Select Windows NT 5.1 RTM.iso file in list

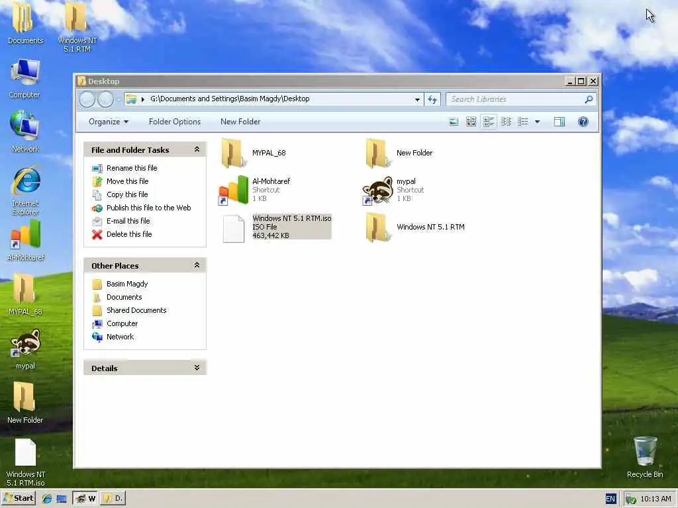pyautogui.click(x=277, y=227)
